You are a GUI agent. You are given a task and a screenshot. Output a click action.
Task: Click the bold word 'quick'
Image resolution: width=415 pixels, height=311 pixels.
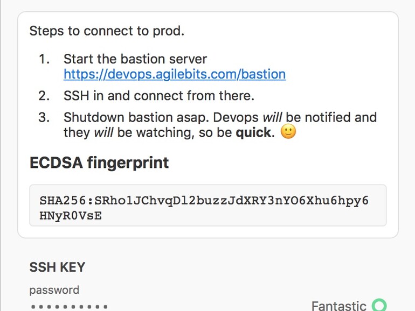tap(253, 132)
